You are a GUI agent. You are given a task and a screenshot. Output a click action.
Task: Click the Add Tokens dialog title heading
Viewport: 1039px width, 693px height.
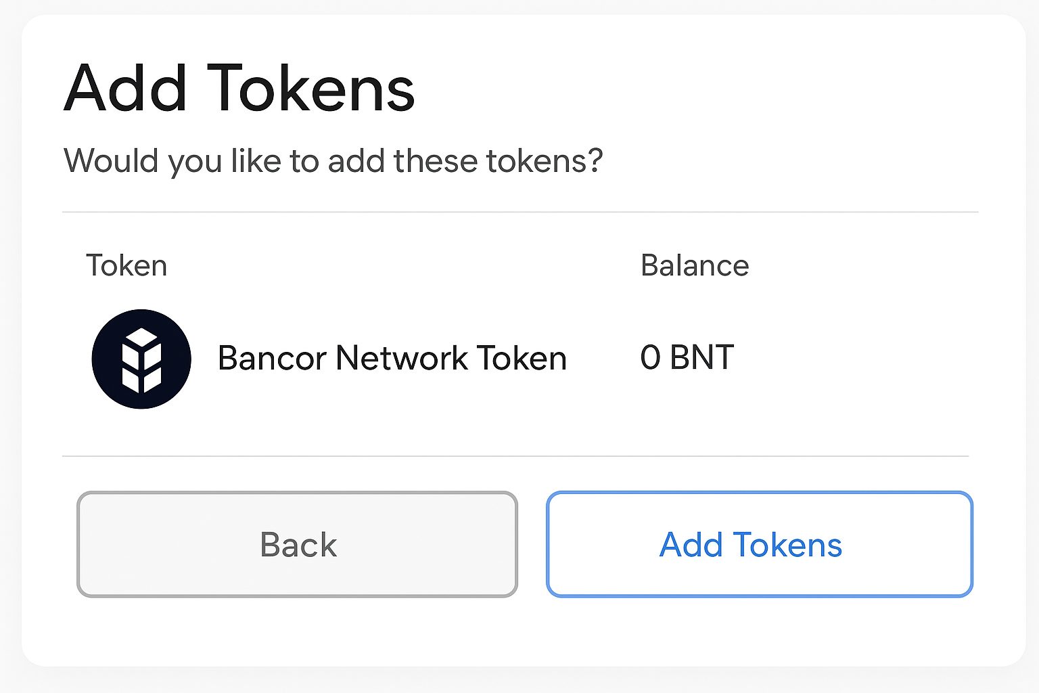[239, 89]
